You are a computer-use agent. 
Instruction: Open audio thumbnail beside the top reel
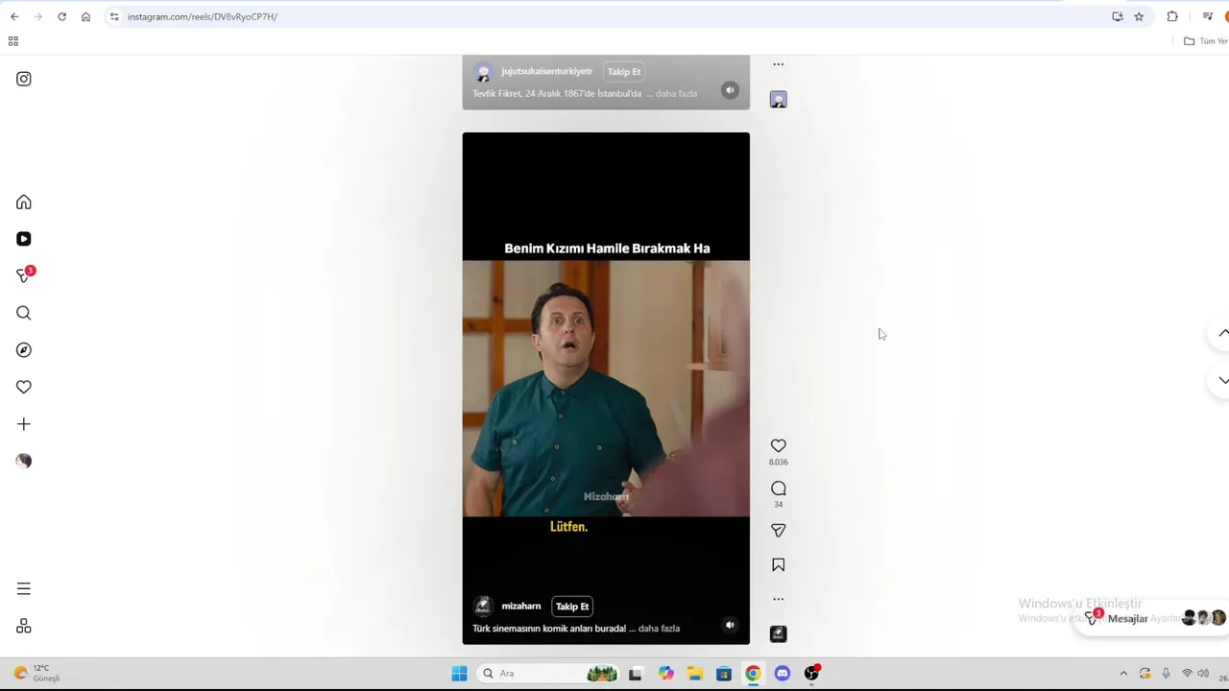(779, 100)
